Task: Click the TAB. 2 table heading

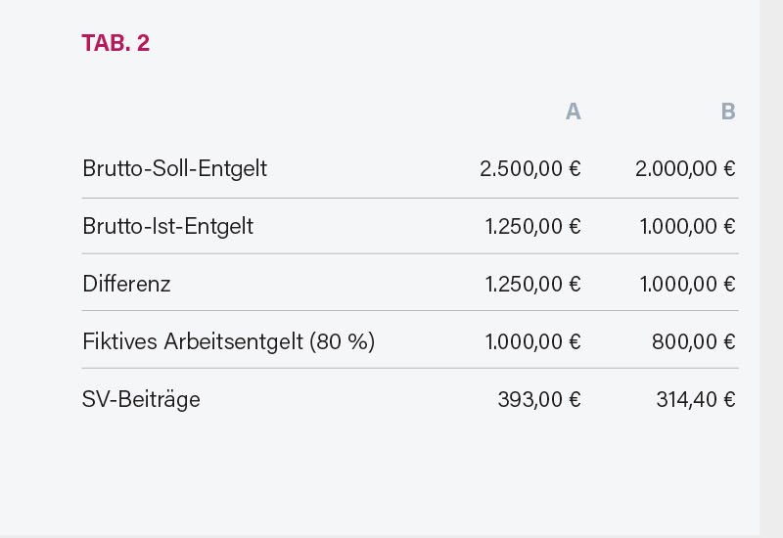Action: click(x=115, y=43)
